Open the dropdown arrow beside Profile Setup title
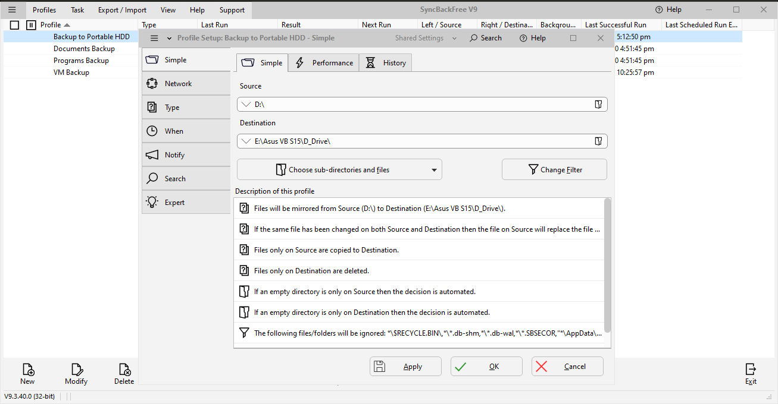The height and width of the screenshot is (404, 778). [x=169, y=38]
